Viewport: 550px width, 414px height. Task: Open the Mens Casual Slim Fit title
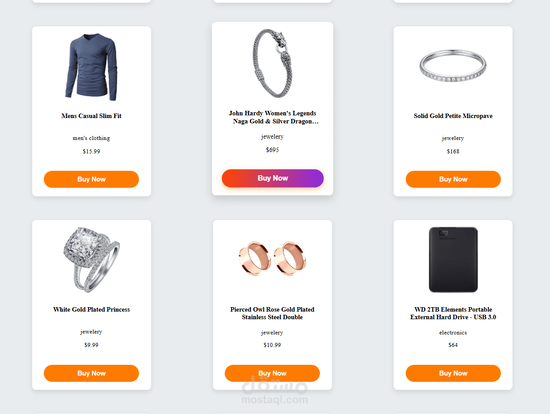[x=91, y=116]
